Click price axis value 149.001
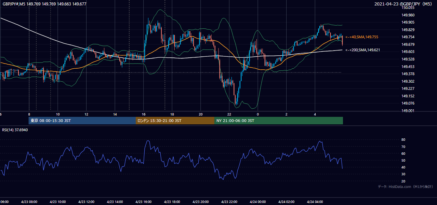437x205 pixels. [x=408, y=111]
